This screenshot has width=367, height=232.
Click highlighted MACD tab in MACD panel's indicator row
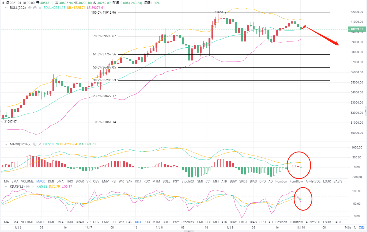pyautogui.click(x=41, y=181)
